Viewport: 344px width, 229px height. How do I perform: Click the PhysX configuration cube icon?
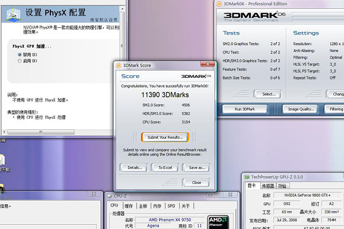pyautogui.click(x=14, y=14)
